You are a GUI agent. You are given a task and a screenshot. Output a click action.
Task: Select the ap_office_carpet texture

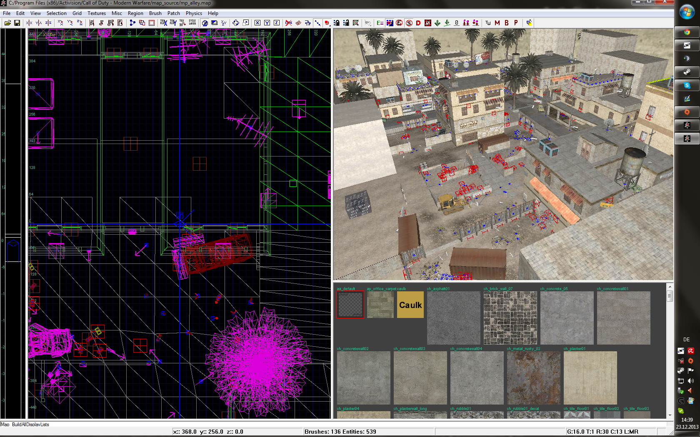pos(380,305)
